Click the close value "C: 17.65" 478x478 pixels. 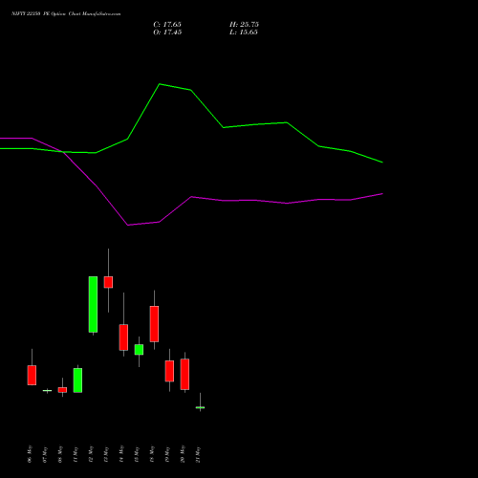coord(167,25)
